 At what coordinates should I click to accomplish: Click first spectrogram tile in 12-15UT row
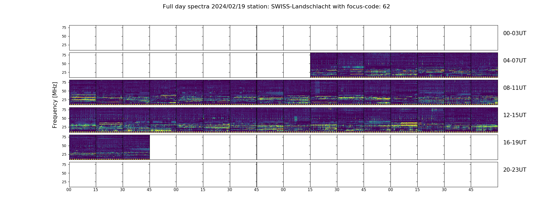82,120
